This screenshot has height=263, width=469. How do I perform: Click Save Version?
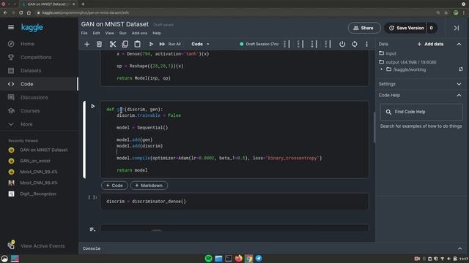coord(407,28)
